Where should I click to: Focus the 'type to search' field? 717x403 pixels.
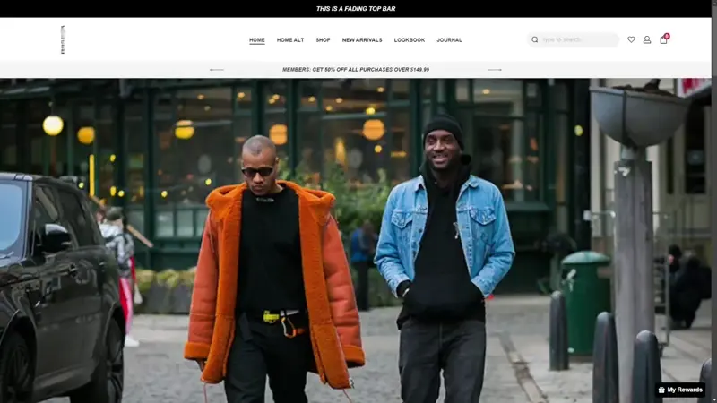pos(578,39)
